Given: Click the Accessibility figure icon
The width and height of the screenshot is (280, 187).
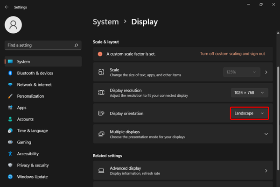Looking at the screenshot, I should [10, 153].
